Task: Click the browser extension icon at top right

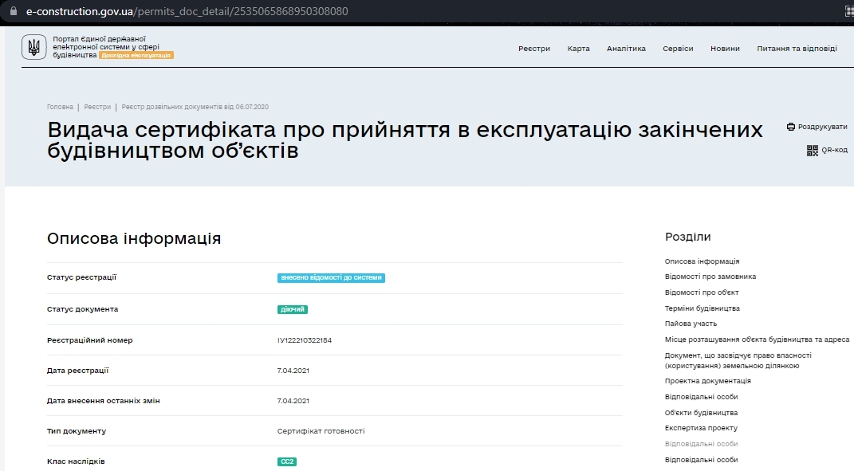Action: click(x=848, y=11)
